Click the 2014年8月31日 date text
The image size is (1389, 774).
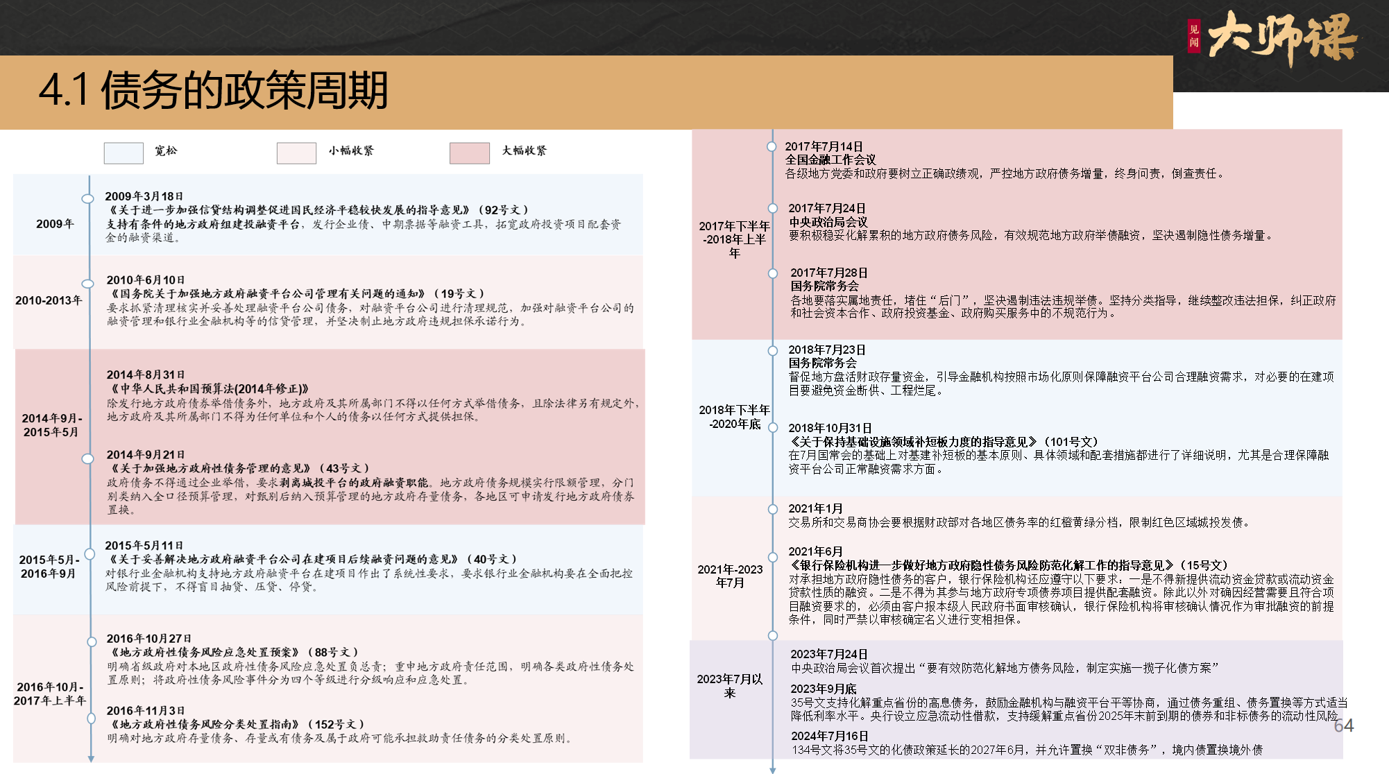coord(146,375)
